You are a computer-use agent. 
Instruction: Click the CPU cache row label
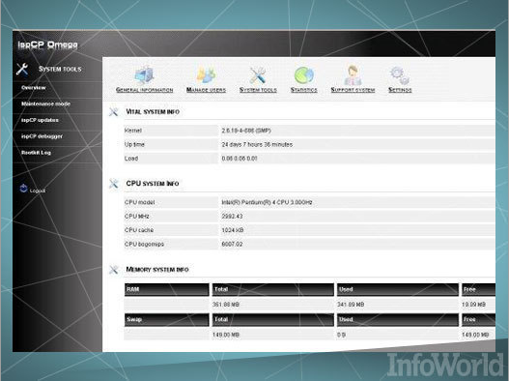coord(139,230)
